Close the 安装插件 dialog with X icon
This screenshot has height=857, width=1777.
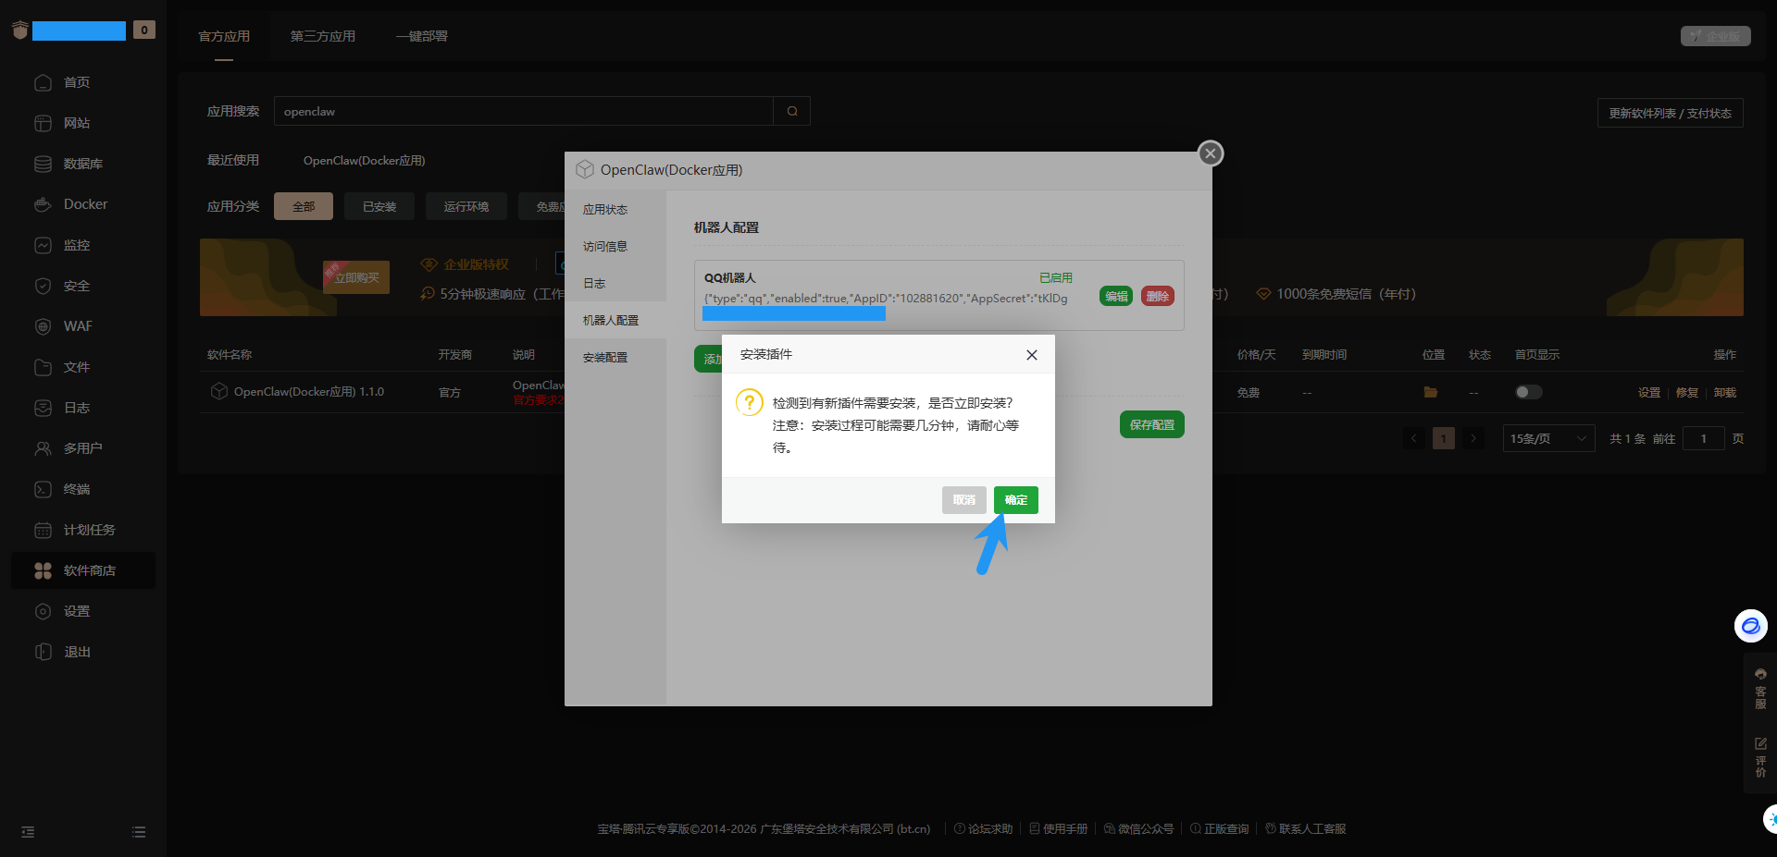[1031, 355]
